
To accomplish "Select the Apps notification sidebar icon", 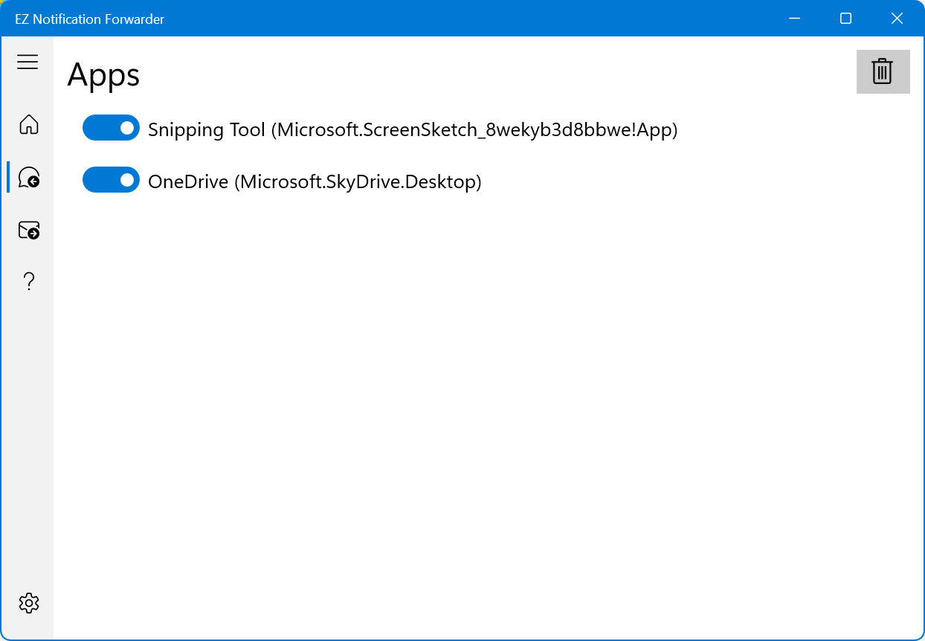I will tap(29, 177).
